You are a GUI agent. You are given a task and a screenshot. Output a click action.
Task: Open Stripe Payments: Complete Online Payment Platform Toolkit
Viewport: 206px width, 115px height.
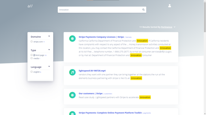(110, 113)
